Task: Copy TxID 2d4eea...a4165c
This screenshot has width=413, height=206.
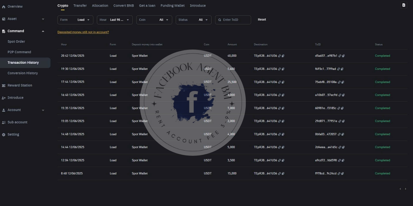Action: [343, 147]
